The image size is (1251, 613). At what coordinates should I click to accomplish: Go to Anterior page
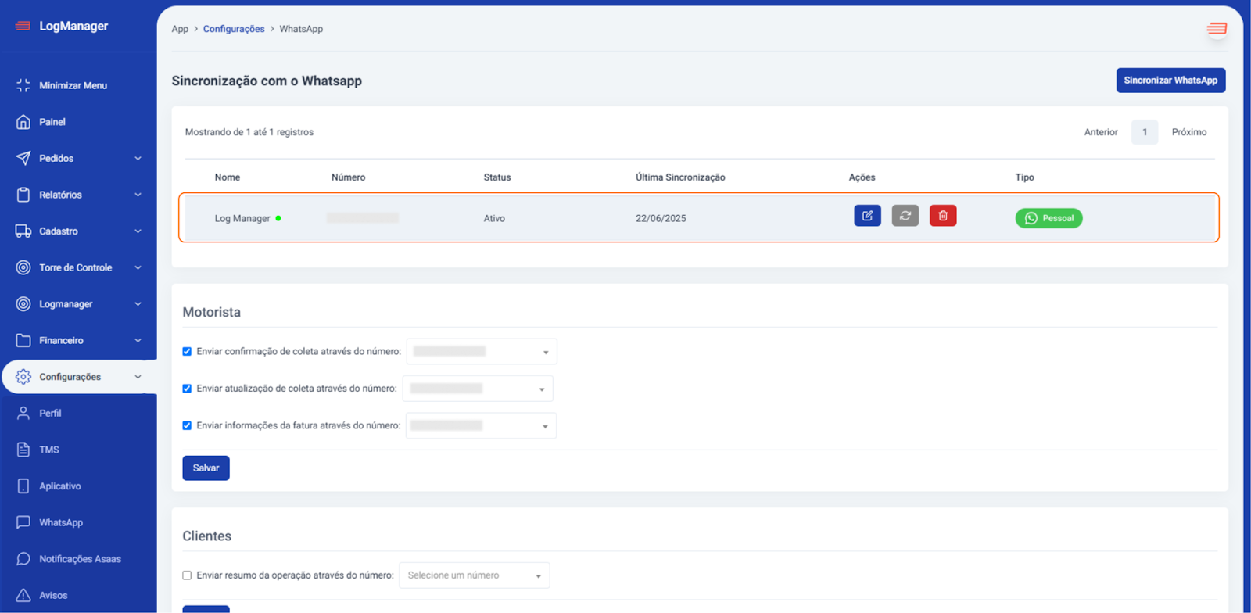tap(1101, 132)
